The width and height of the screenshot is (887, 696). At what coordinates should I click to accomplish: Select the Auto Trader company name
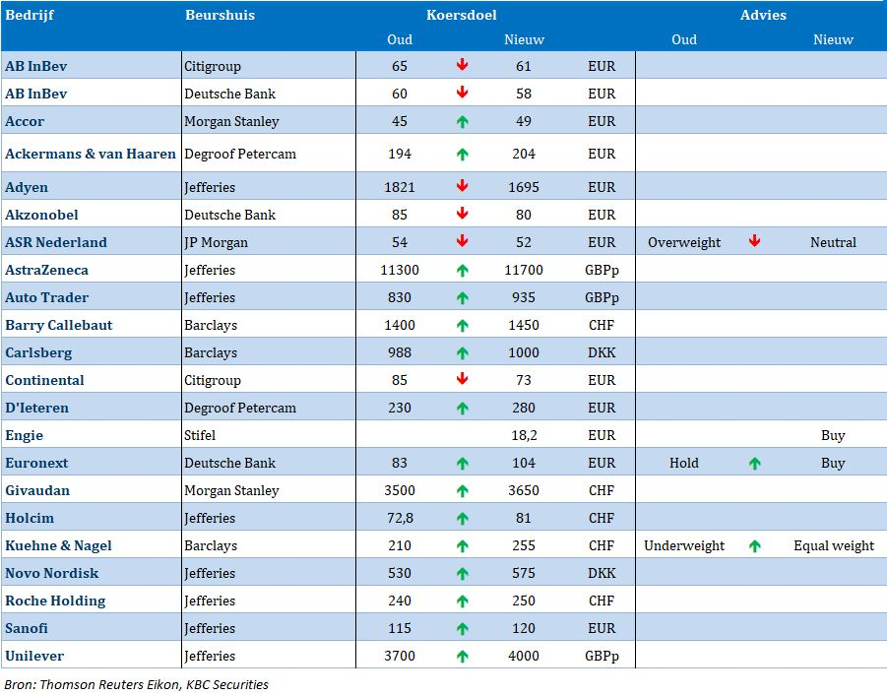pos(47,297)
